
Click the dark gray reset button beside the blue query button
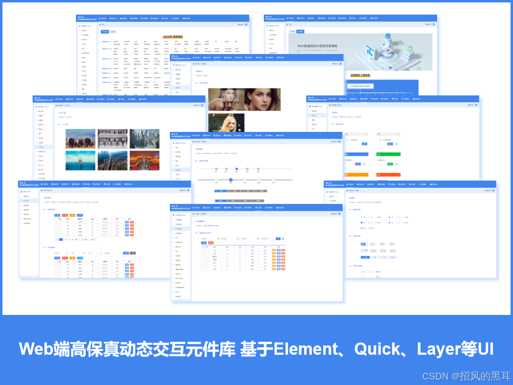[x=133, y=253]
